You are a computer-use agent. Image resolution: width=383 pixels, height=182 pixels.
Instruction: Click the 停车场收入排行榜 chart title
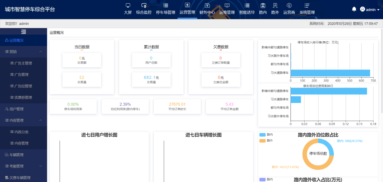[318, 42]
